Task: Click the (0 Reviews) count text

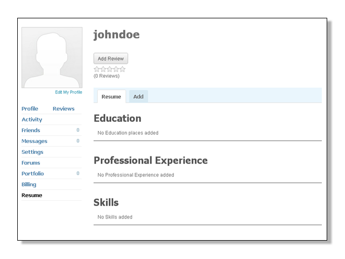Action: point(106,76)
